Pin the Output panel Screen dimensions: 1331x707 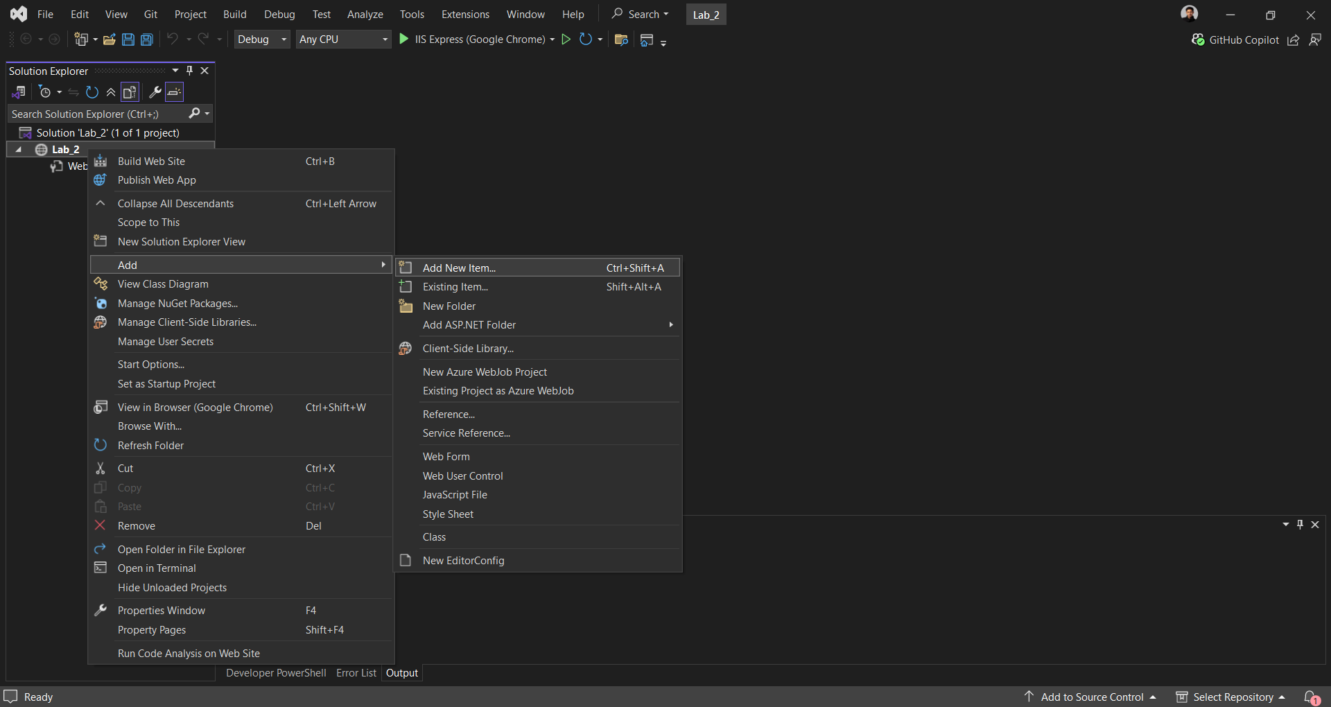(x=1300, y=525)
